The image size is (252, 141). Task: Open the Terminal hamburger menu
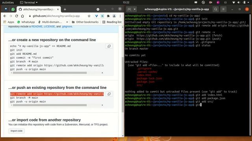(x=223, y=9)
